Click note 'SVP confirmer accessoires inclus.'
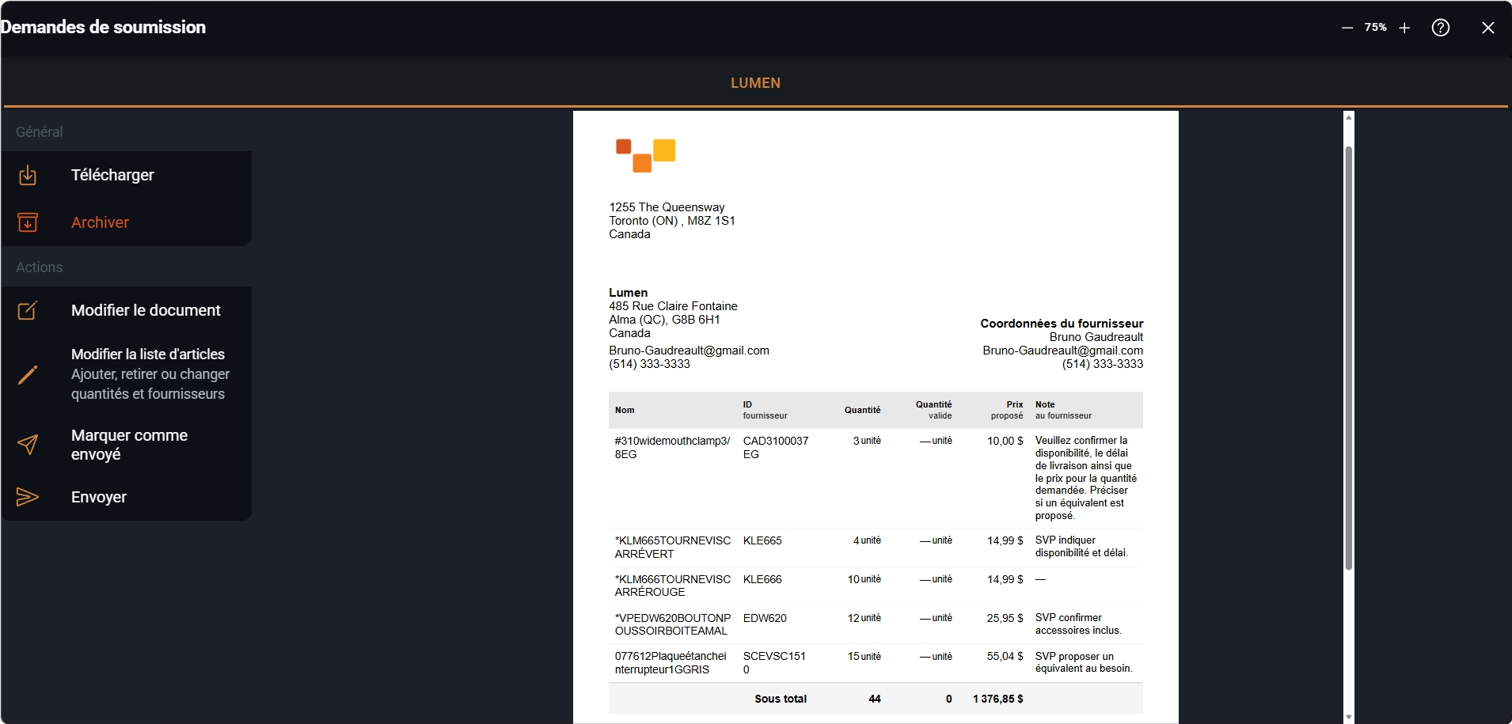This screenshot has width=1512, height=724. pyautogui.click(x=1079, y=624)
